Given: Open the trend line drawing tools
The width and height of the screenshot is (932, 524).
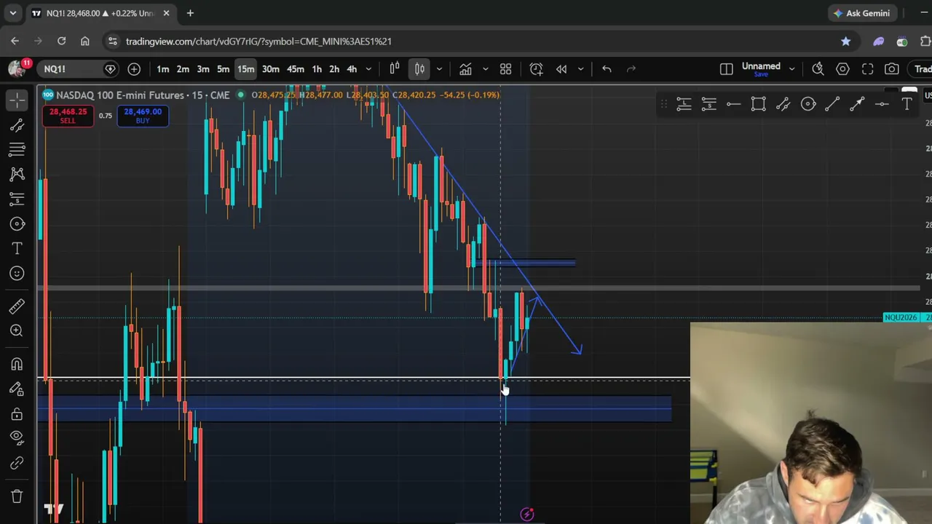Looking at the screenshot, I should click(x=17, y=125).
